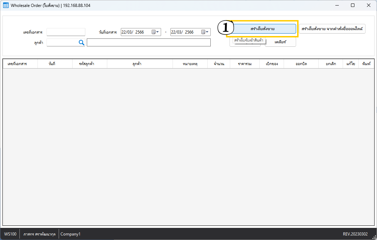Click the ราคารวม column header
This screenshot has width=377, height=240.
(245, 64)
